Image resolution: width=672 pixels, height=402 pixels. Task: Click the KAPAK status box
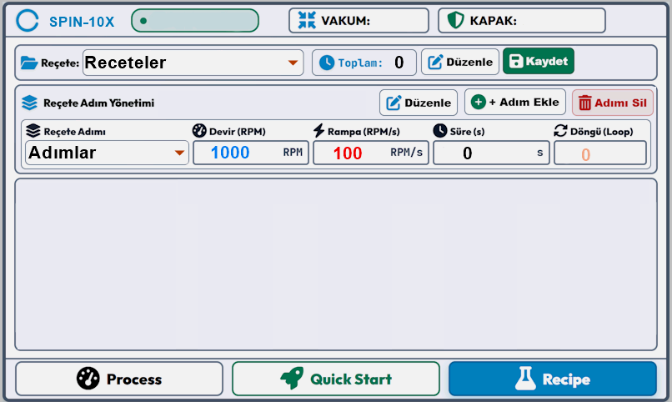[x=522, y=20]
